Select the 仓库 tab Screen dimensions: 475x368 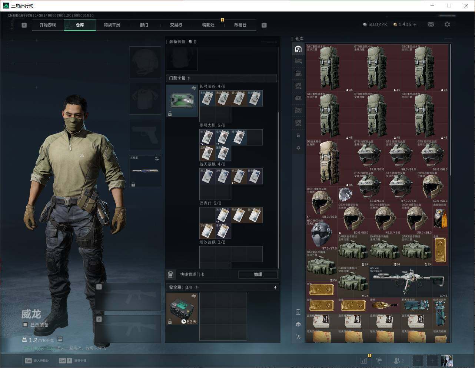(80, 25)
